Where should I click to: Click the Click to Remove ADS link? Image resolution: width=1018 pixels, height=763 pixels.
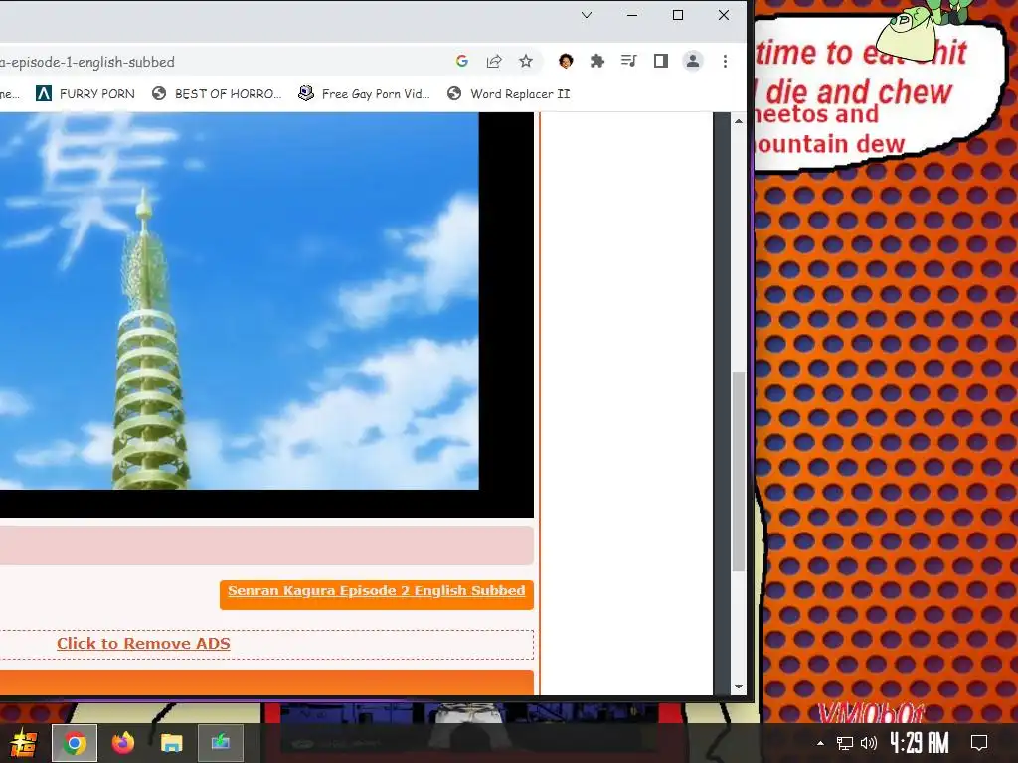coord(143,644)
